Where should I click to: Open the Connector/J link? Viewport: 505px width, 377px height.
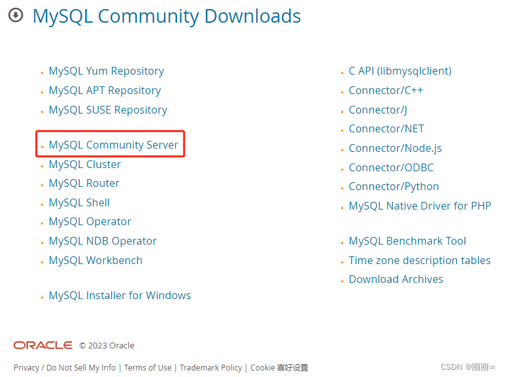378,110
